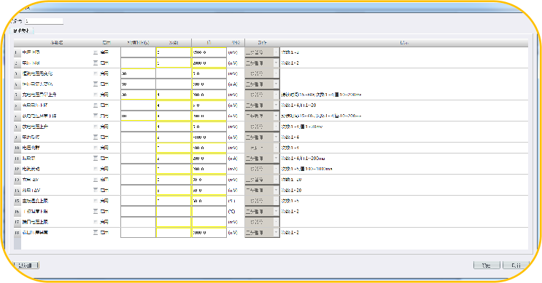Click the parameter name in row 11

pos(28,159)
